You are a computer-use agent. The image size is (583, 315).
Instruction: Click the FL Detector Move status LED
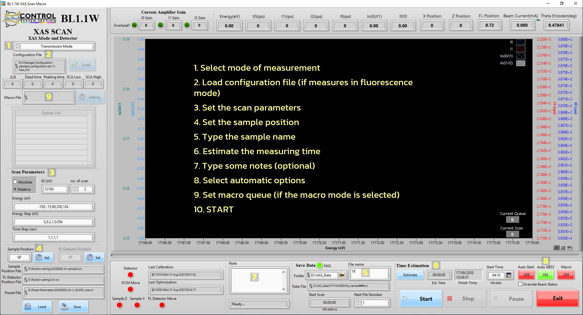pos(162,305)
